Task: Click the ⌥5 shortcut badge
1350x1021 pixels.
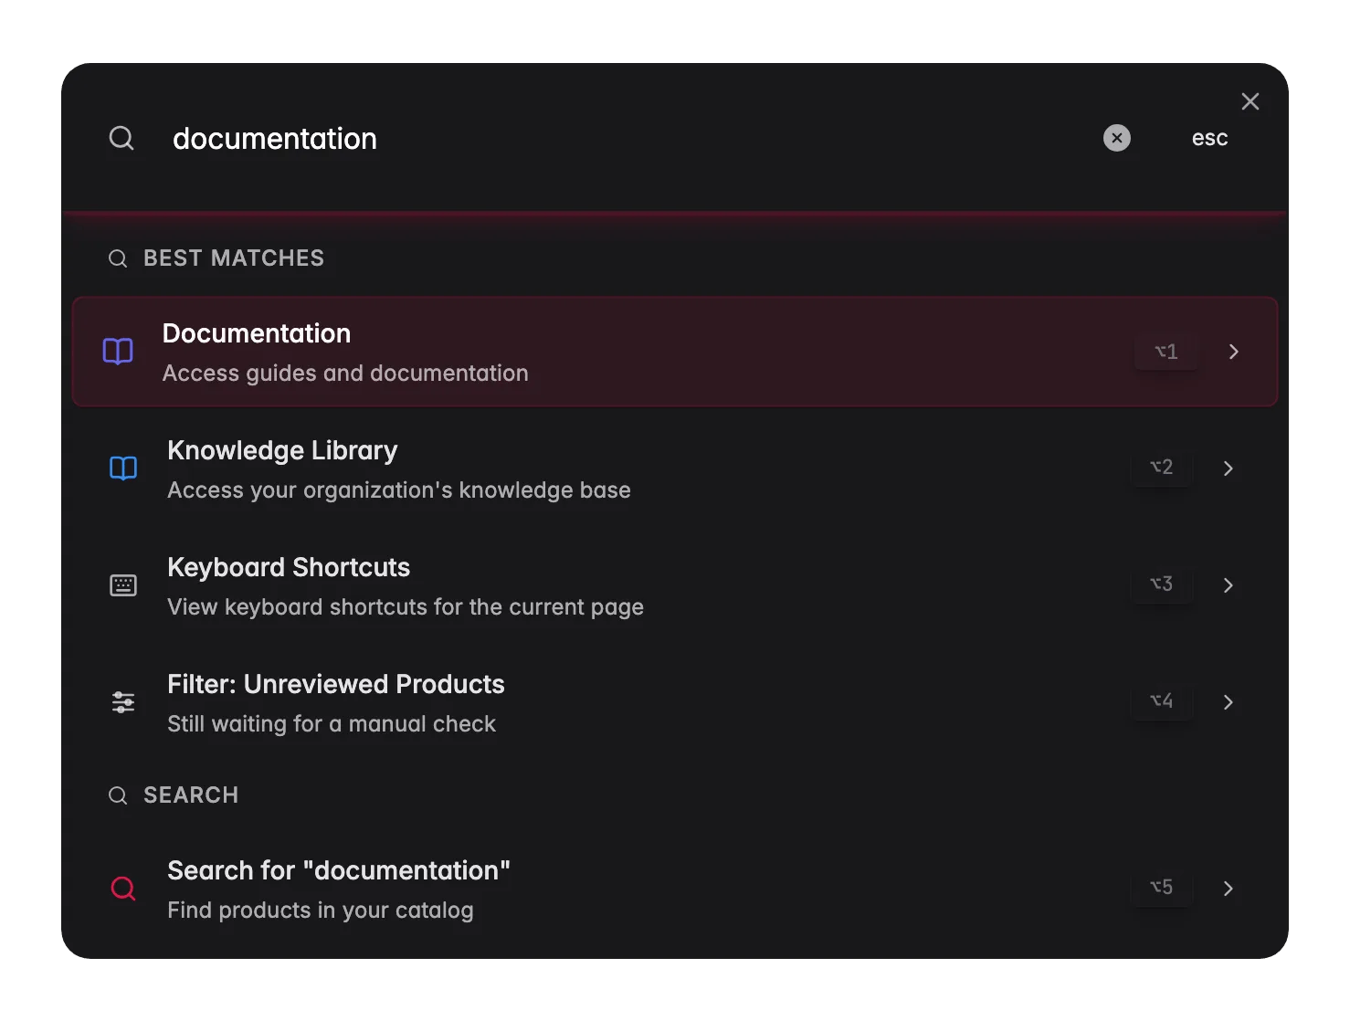Action: pos(1161,888)
